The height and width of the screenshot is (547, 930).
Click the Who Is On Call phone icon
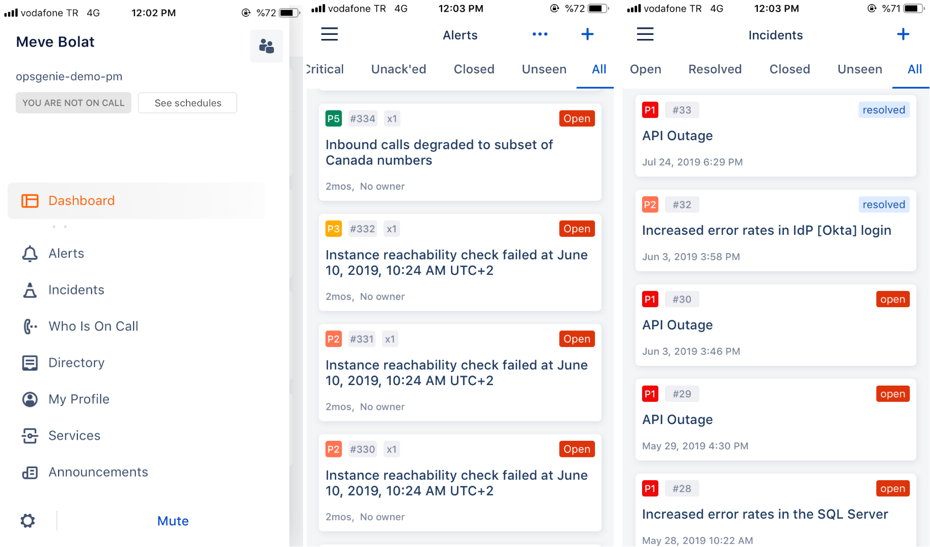click(30, 326)
